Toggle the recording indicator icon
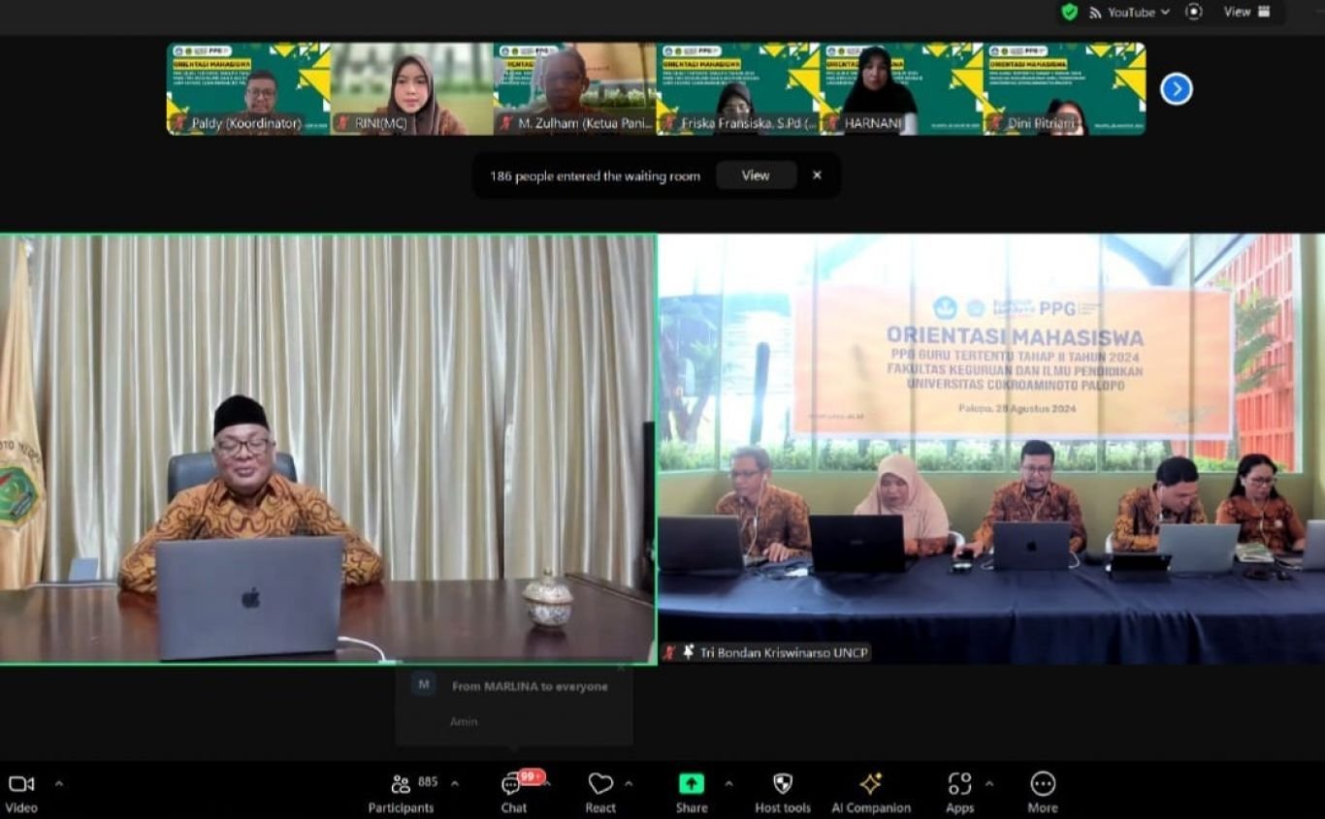 point(1194,12)
